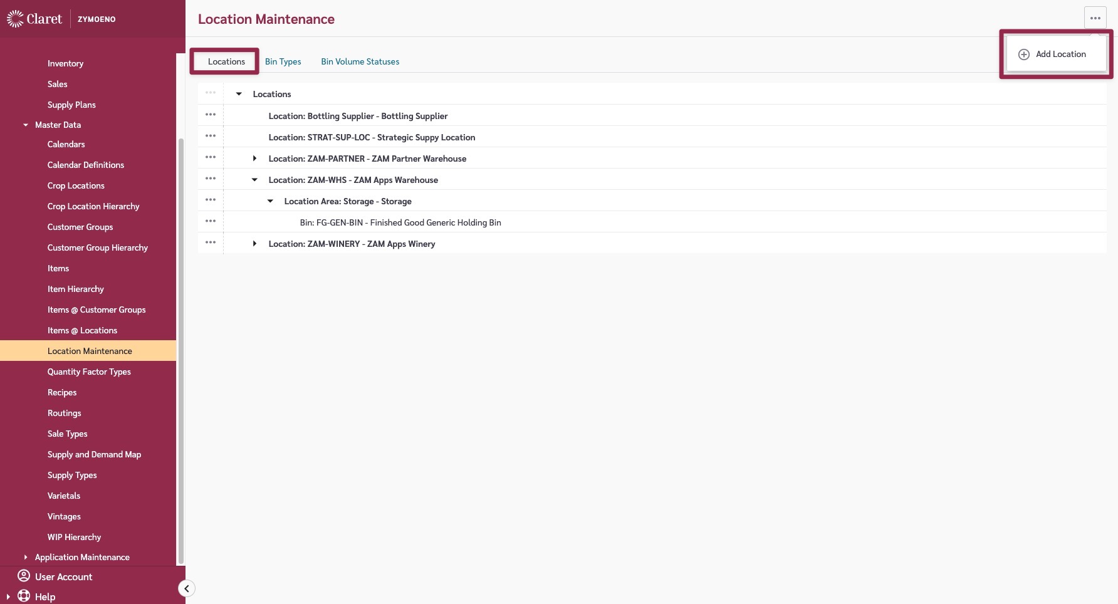
Task: Open Items @ Locations in sidebar
Action: (x=82, y=330)
